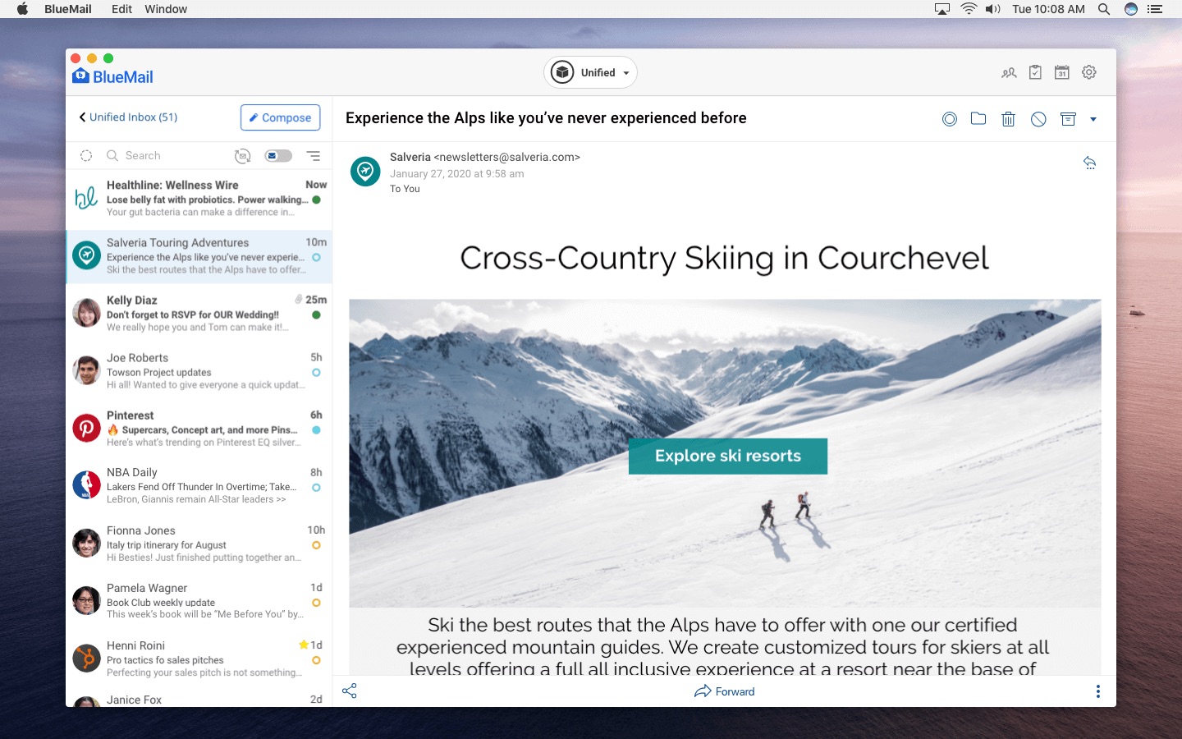
Task: Open the Window menu
Action: coord(166,9)
